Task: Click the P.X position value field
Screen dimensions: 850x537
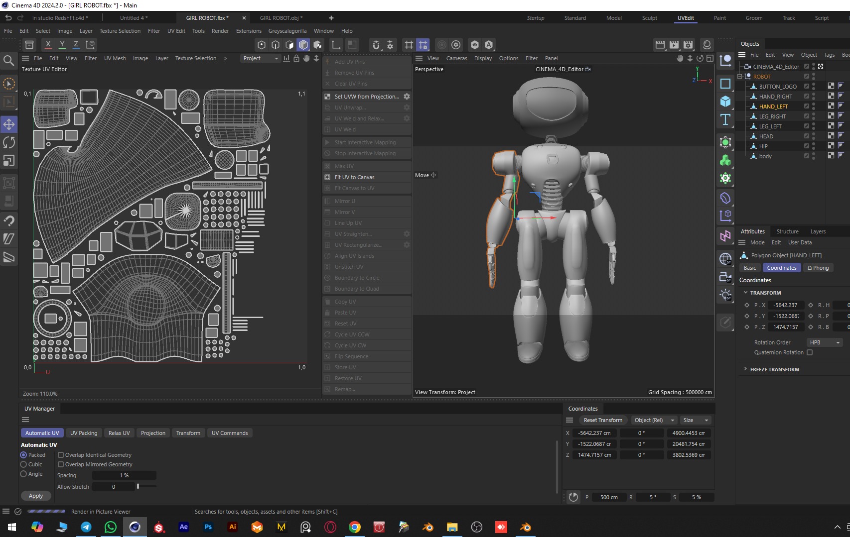Action: tap(786, 305)
